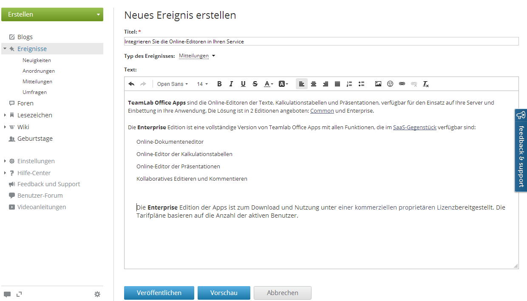Collapse the Ereignisse tree section
This screenshot has height=301, width=527.
click(5, 48)
